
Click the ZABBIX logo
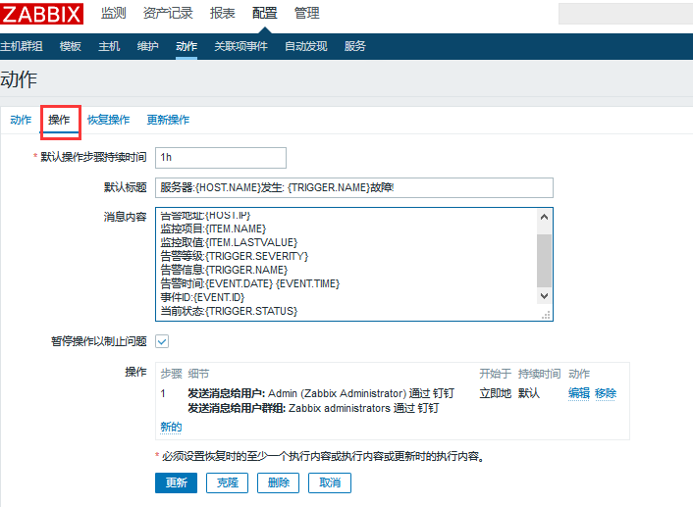point(42,14)
